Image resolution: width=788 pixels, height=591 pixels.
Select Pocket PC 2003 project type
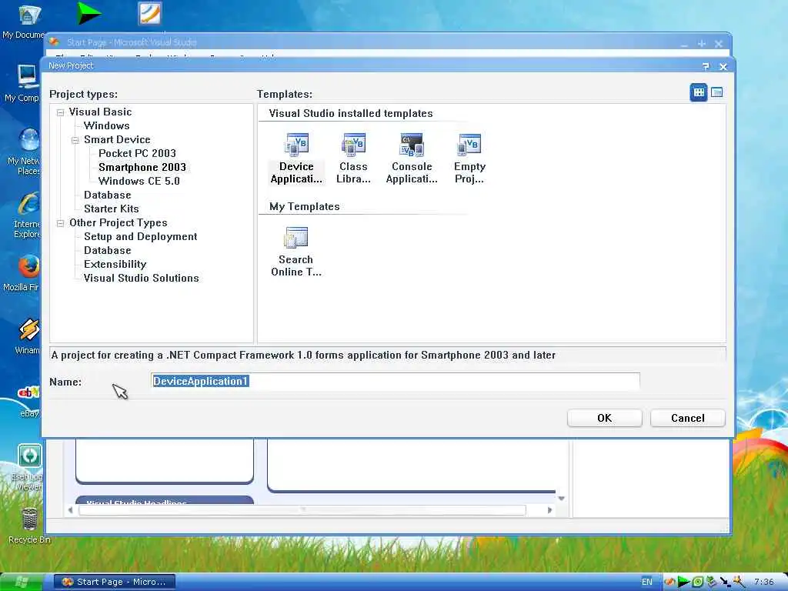point(137,153)
